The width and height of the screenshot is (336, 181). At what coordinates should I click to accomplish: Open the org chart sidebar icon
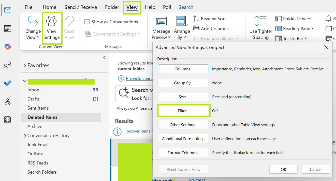coord(8,102)
